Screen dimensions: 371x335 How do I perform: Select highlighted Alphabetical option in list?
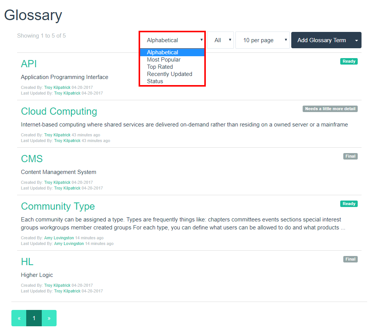[172, 52]
